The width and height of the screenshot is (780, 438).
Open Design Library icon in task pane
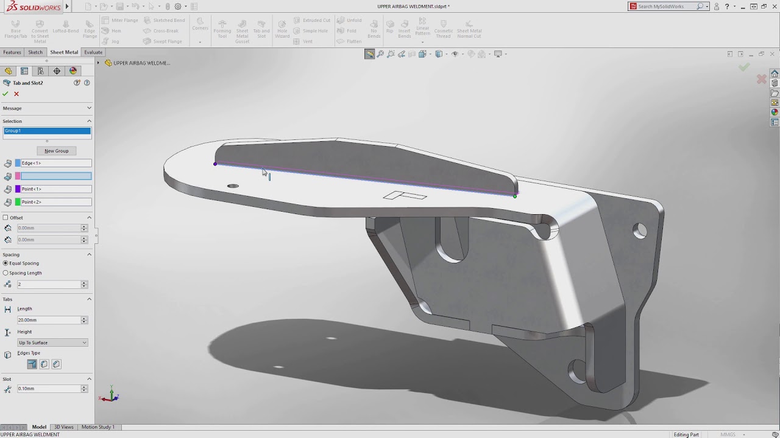775,83
